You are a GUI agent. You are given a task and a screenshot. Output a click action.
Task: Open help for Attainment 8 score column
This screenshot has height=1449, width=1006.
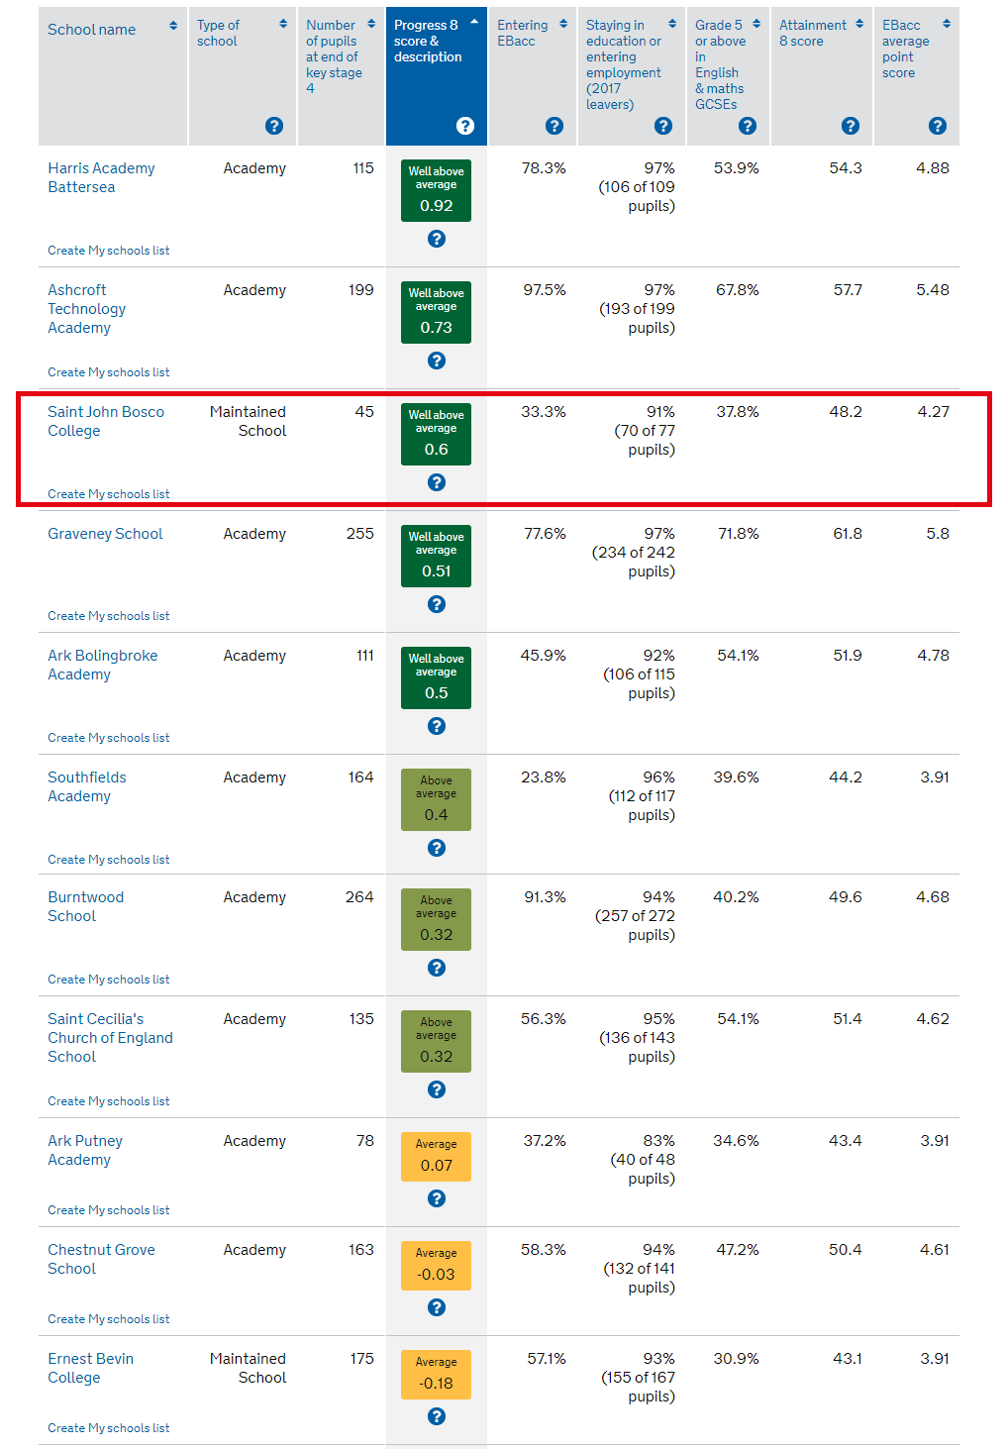(850, 126)
